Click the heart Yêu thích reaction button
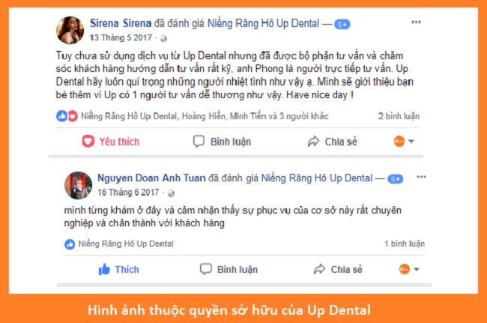 pyautogui.click(x=111, y=142)
